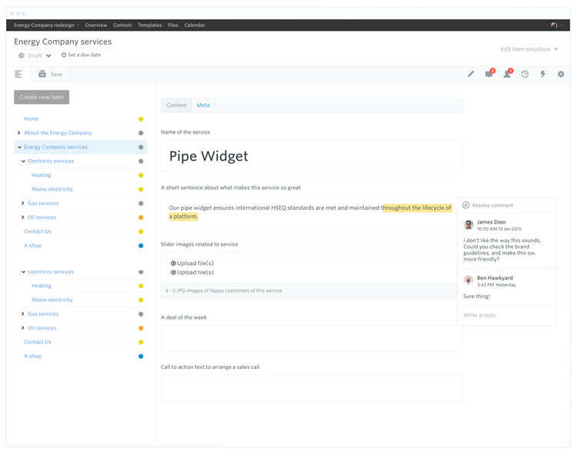The width and height of the screenshot is (577, 458).
Task: Open the Templates menu item
Action: tap(149, 25)
